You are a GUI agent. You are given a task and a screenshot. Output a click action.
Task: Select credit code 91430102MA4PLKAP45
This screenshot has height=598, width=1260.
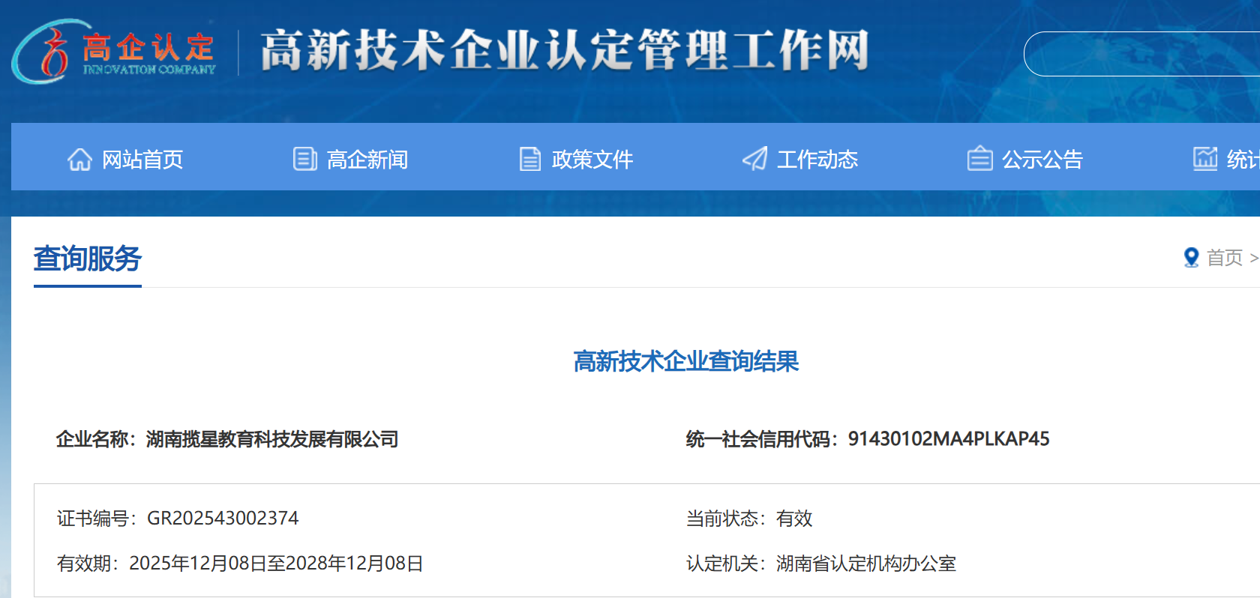click(x=949, y=439)
